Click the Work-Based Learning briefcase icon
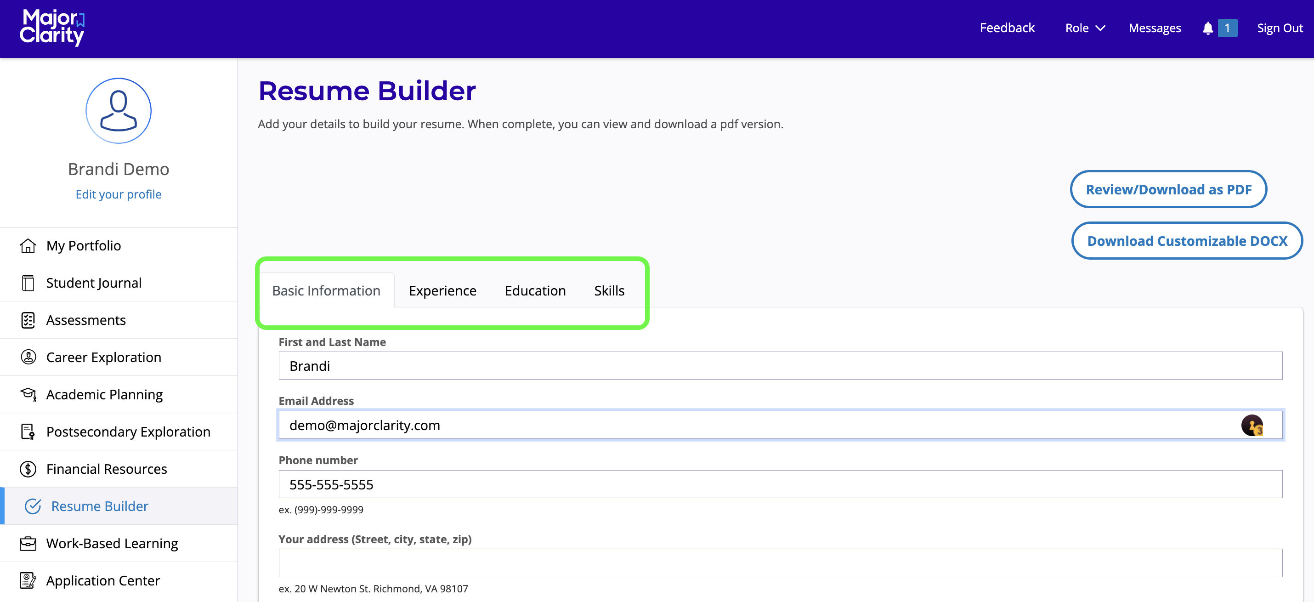The width and height of the screenshot is (1314, 602). pyautogui.click(x=28, y=543)
